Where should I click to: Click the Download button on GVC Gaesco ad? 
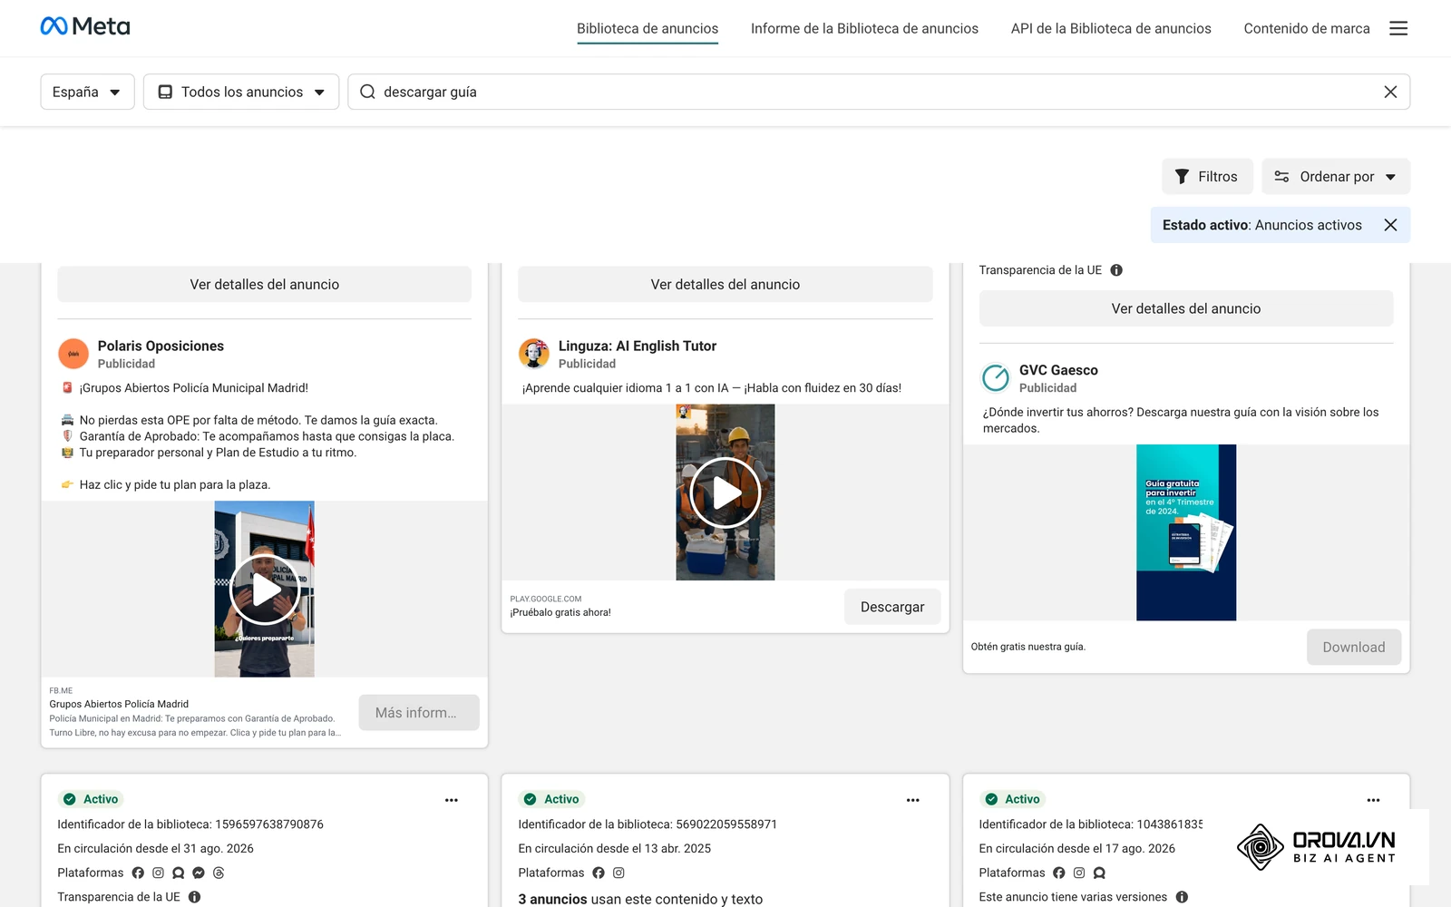click(1354, 647)
